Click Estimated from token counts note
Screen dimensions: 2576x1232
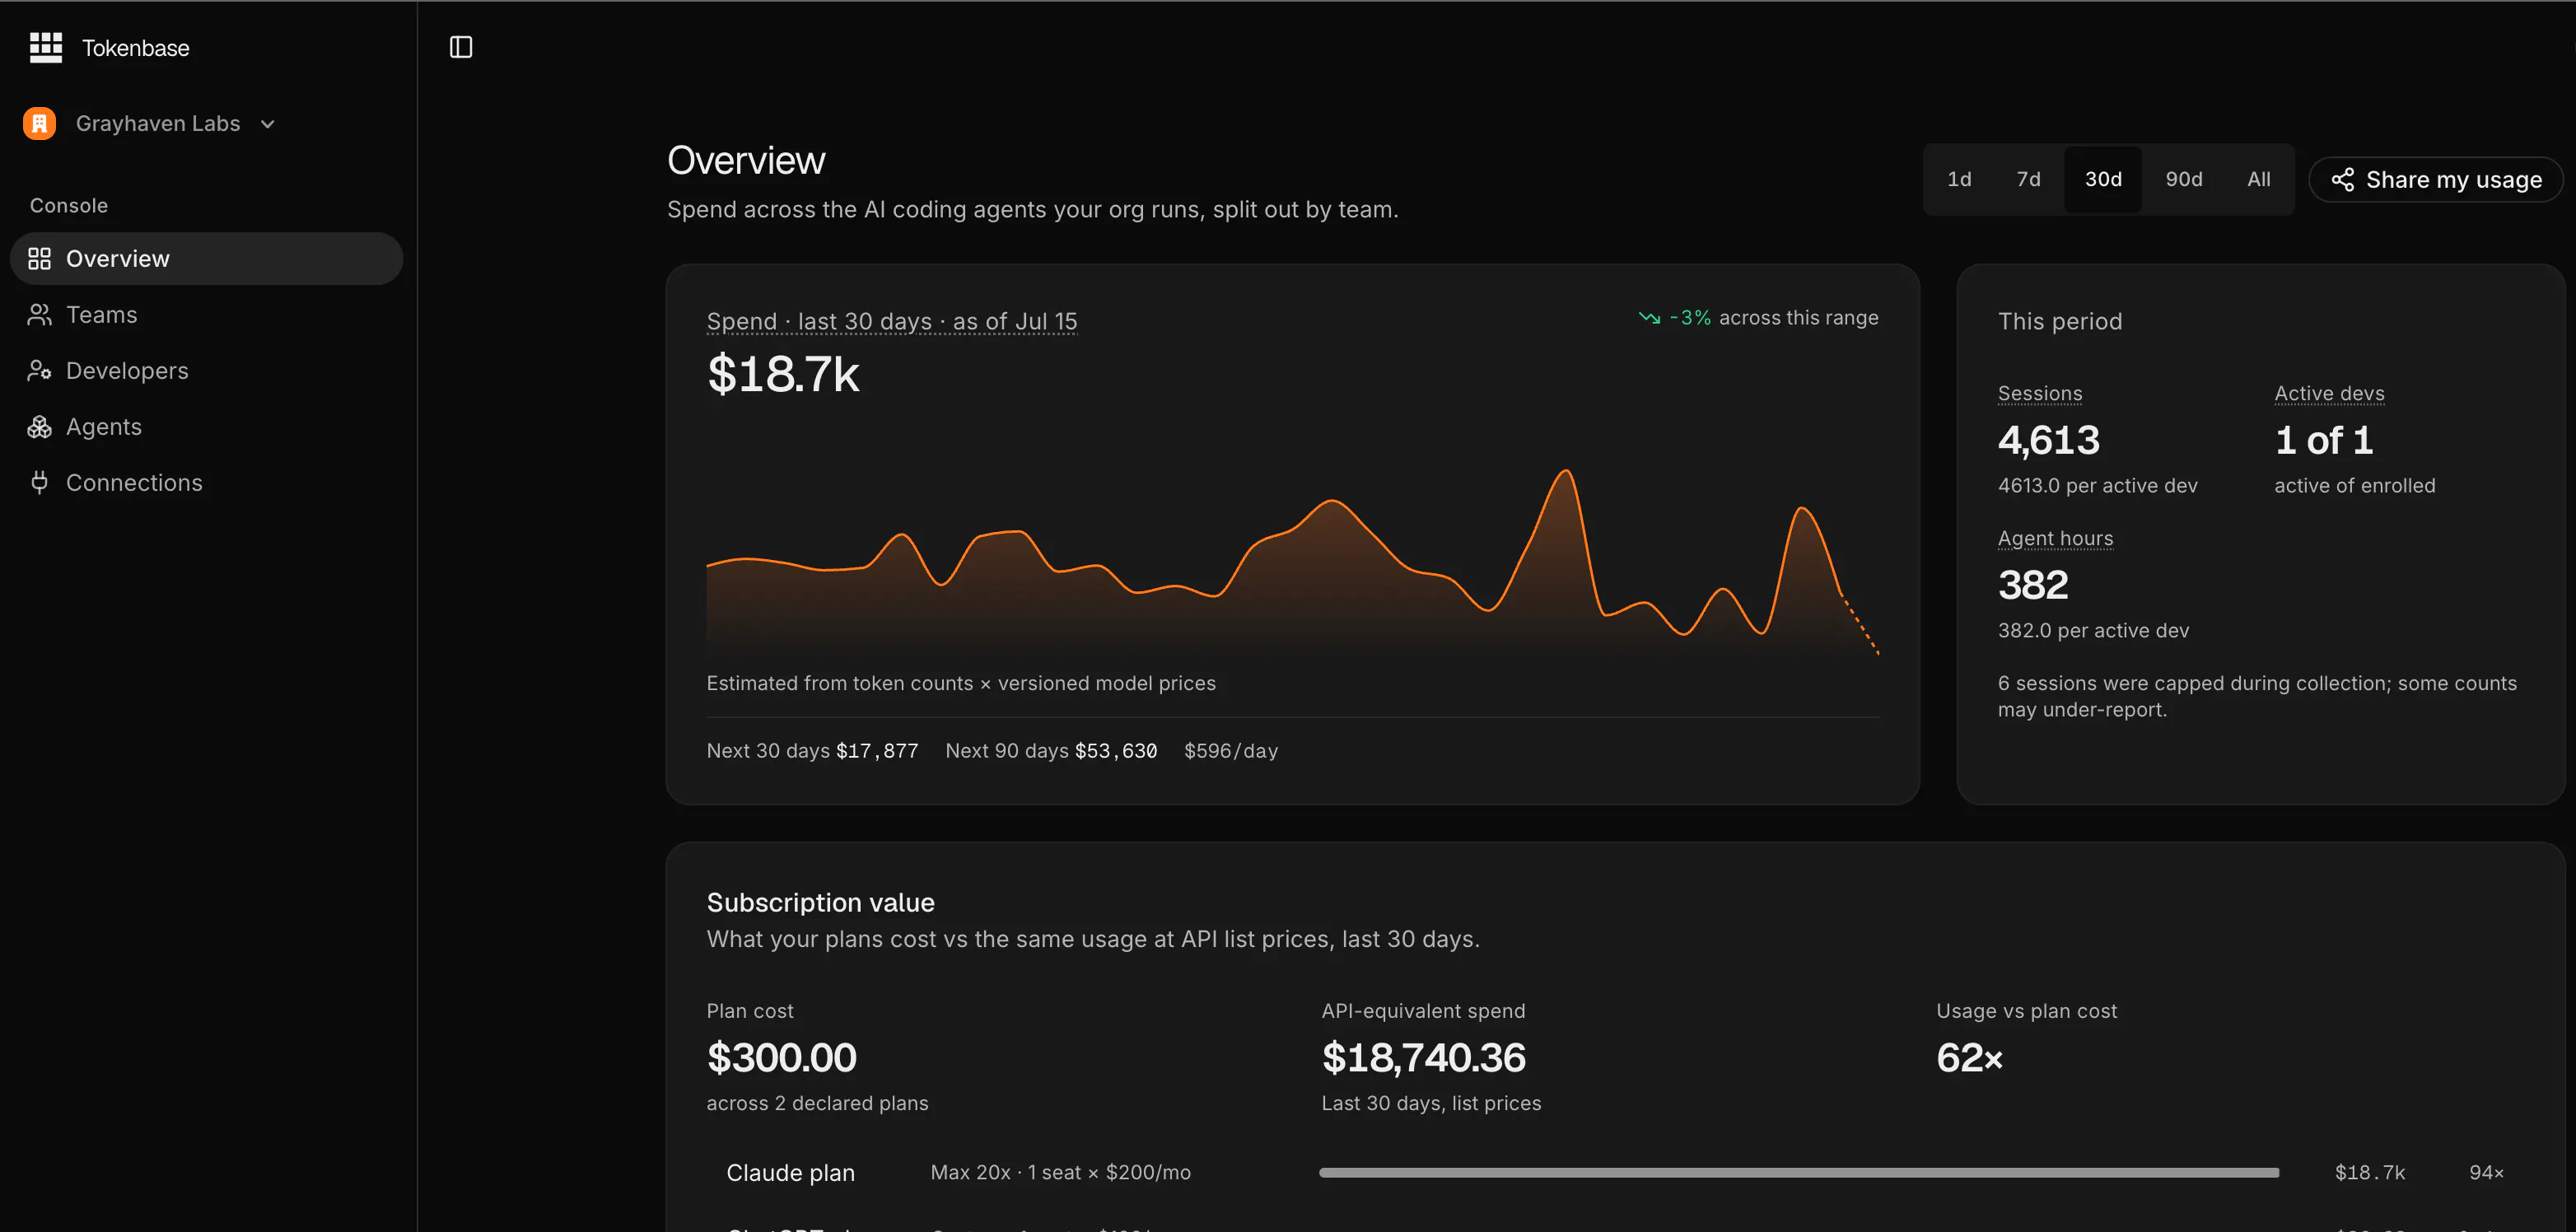961,683
